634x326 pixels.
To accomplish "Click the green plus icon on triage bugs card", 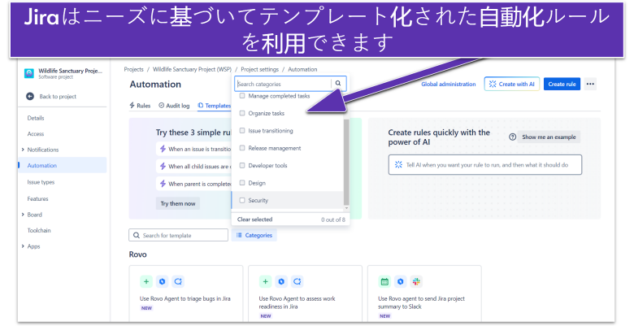I will point(146,281).
